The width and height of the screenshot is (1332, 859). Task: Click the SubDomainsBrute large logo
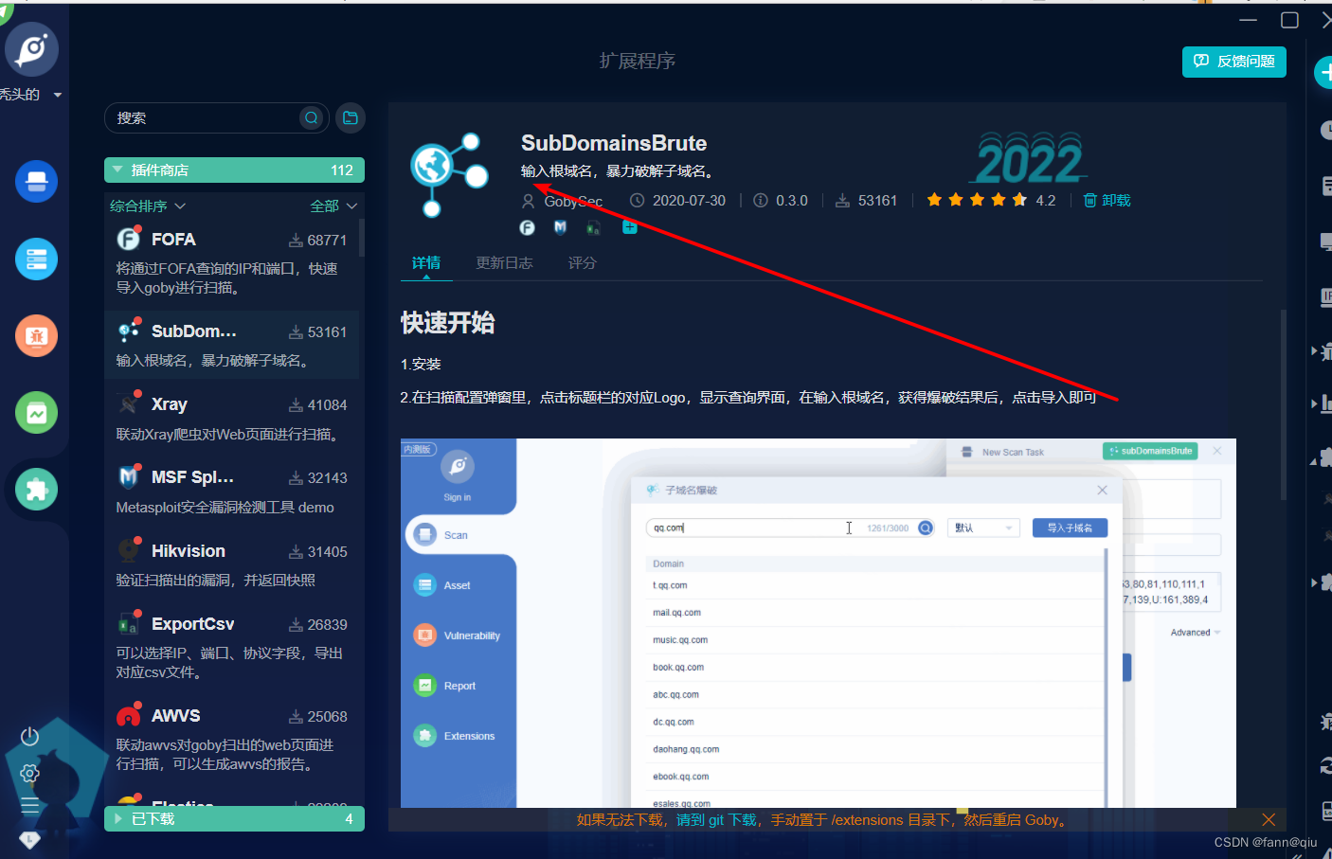click(449, 174)
